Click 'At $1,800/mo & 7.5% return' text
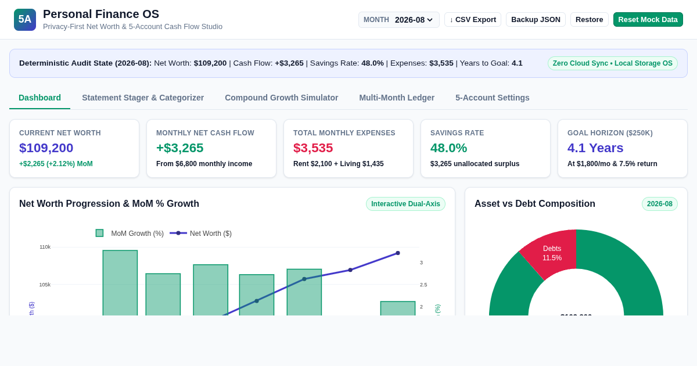 pos(612,164)
